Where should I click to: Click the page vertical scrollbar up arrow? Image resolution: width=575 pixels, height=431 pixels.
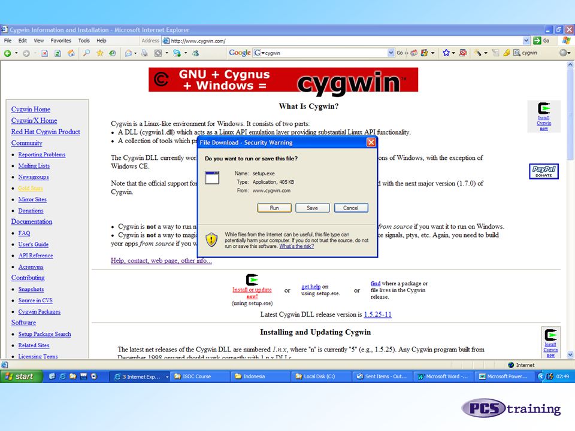(x=570, y=65)
